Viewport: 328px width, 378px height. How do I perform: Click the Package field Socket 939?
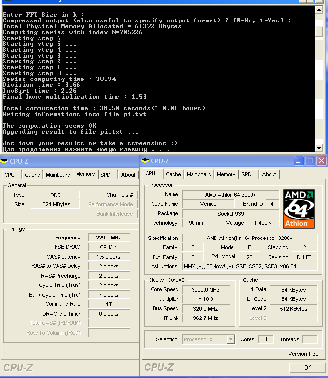coord(231,214)
